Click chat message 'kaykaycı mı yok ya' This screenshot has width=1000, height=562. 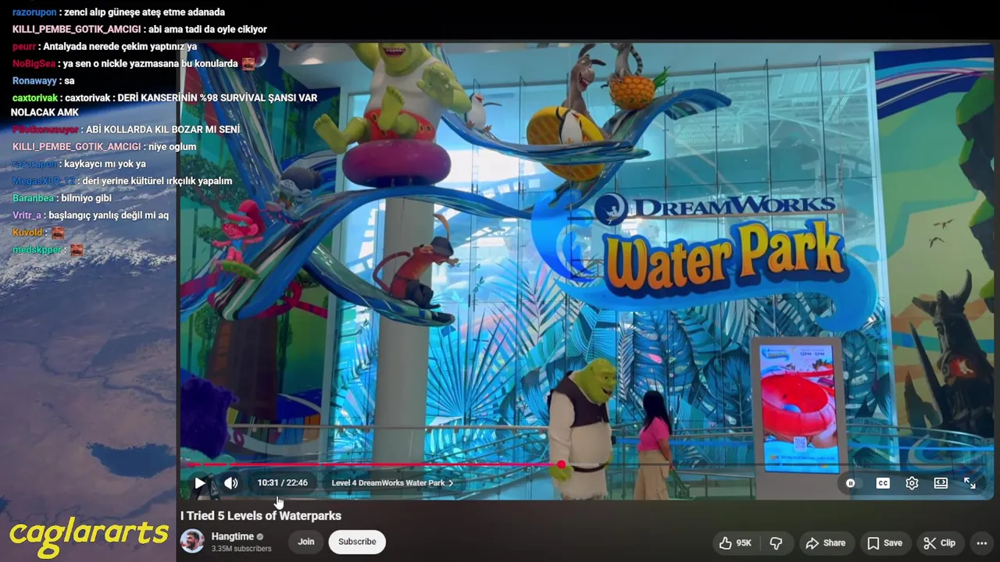[105, 164]
